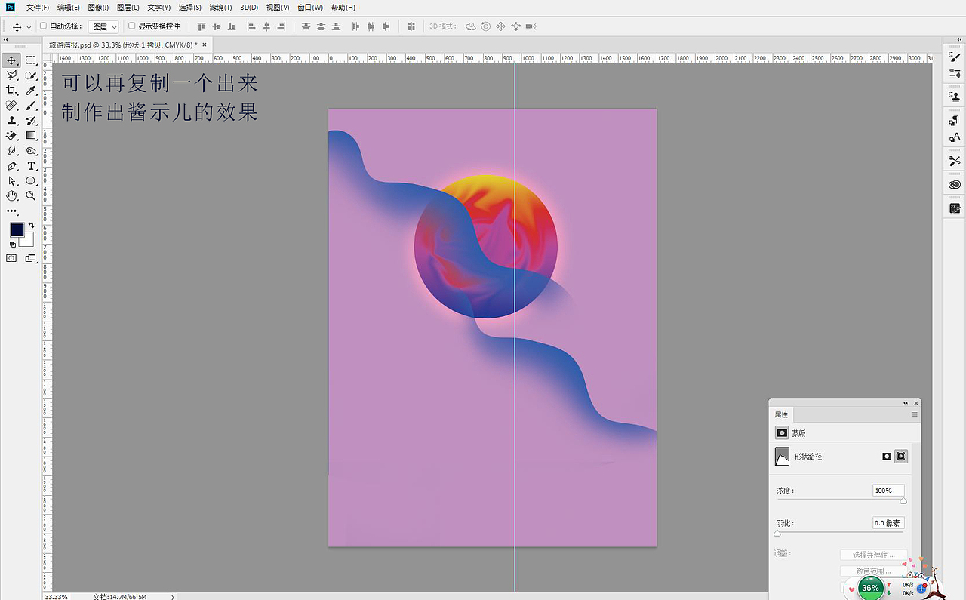The width and height of the screenshot is (966, 600).
Task: Enable the 显示变换控件 checkbox
Action: [132, 26]
